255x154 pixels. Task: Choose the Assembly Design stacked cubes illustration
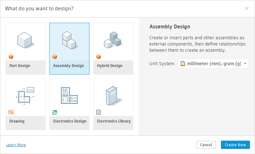(x=69, y=40)
